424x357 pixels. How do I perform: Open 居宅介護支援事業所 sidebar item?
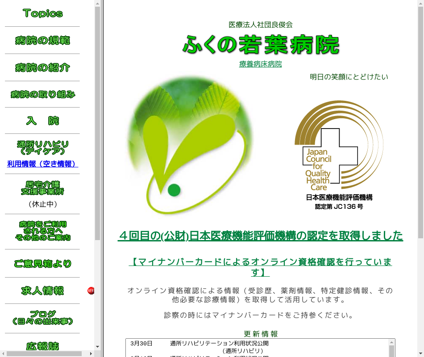point(42,188)
